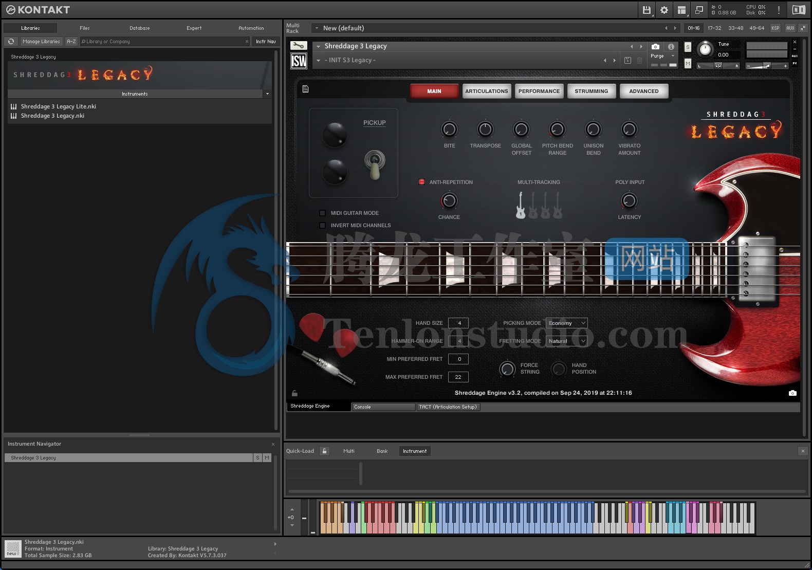812x570 pixels.
Task: Switch to the Database tab
Action: click(140, 28)
